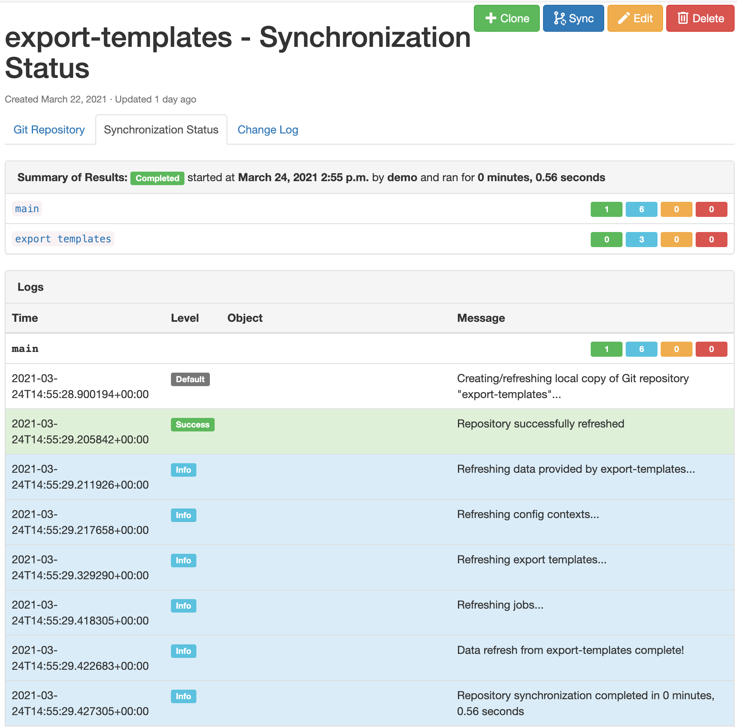Click timestamp 24T14:55:29.418305+00:00
The height and width of the screenshot is (727, 737).
pyautogui.click(x=80, y=621)
